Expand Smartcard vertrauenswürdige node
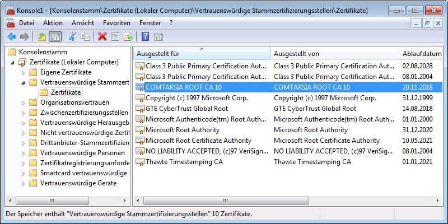Image resolution: width=448 pixels, height=224 pixels. [x=24, y=173]
